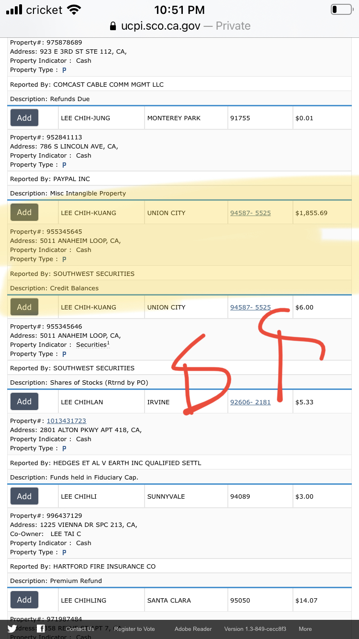Add the LEE CHIHLING Santa Clara property

point(24,600)
